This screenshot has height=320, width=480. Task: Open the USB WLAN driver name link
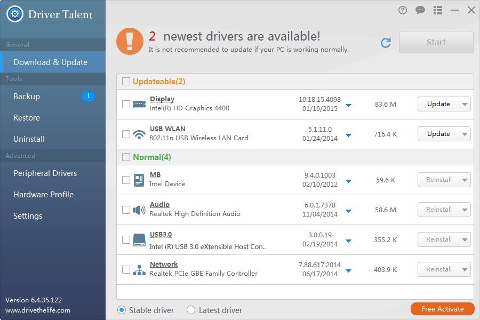tap(167, 129)
